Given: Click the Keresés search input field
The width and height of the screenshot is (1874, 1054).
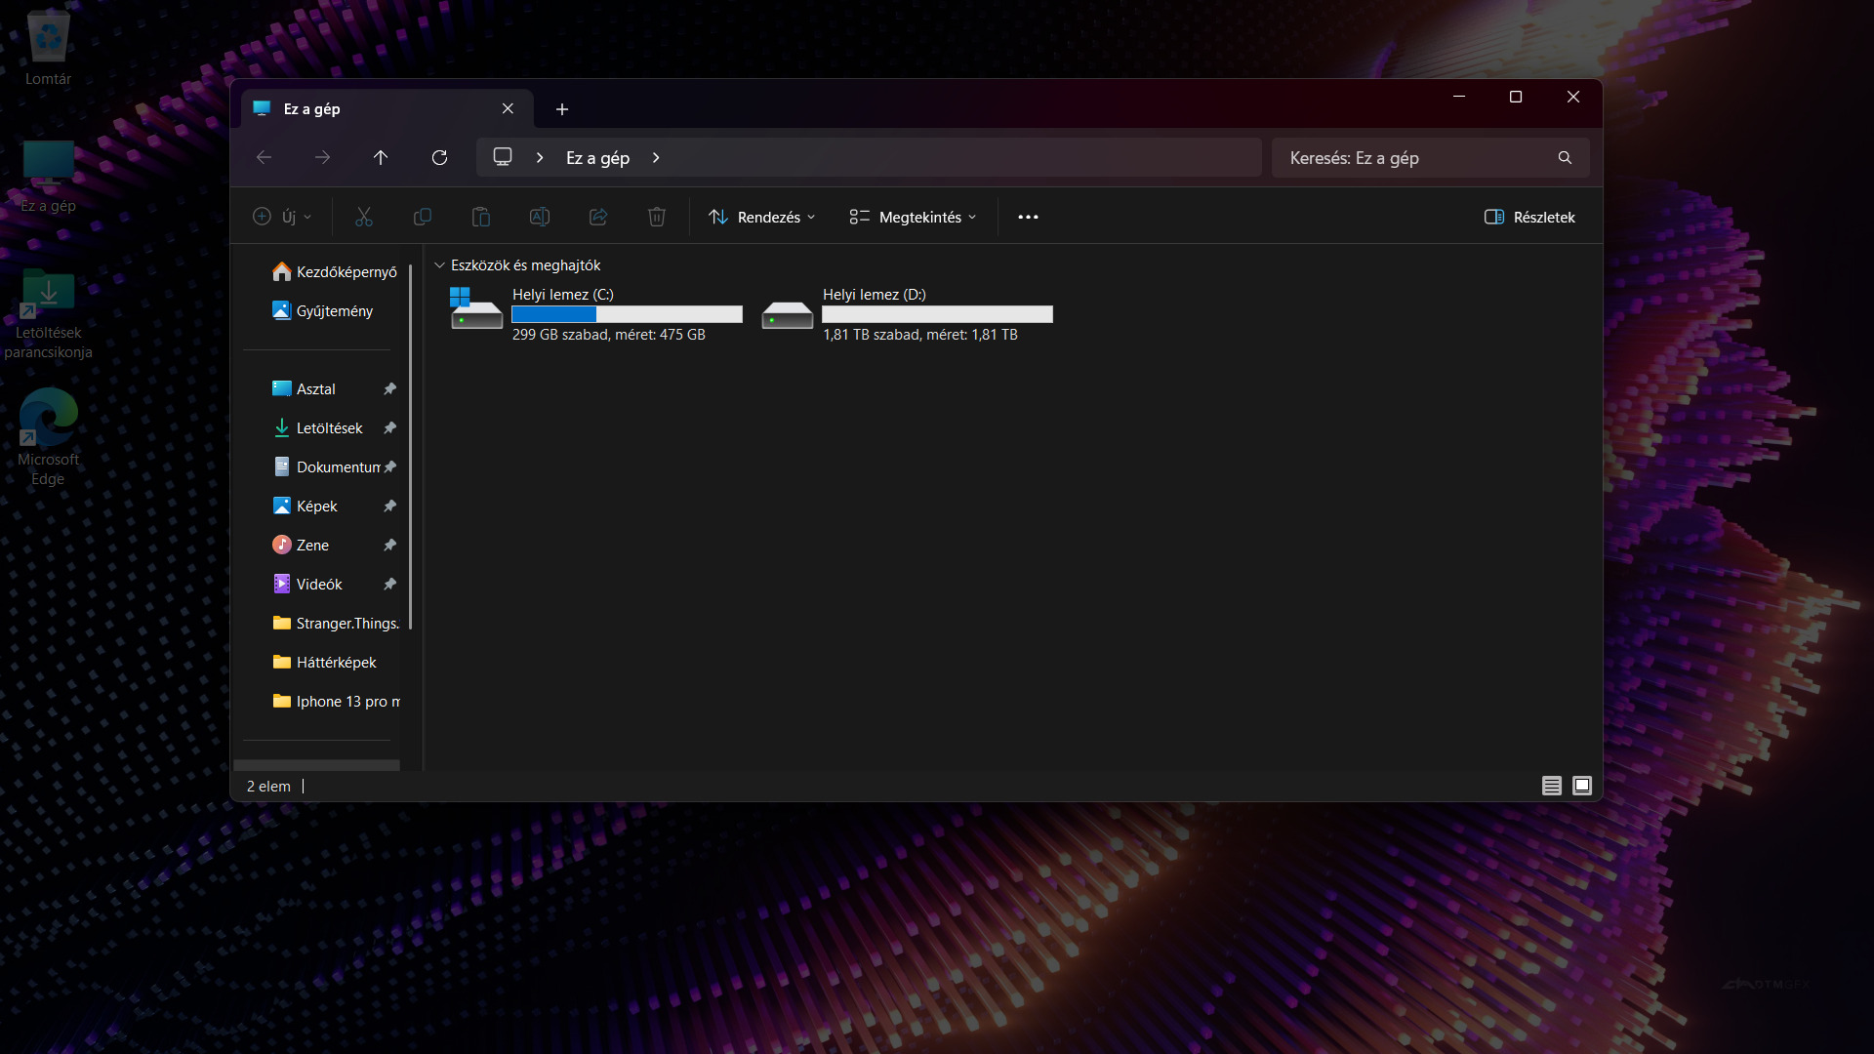Looking at the screenshot, I should point(1415,158).
